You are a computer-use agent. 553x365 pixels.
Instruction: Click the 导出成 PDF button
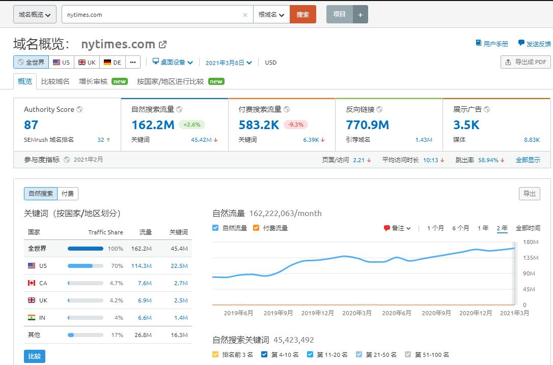point(526,63)
